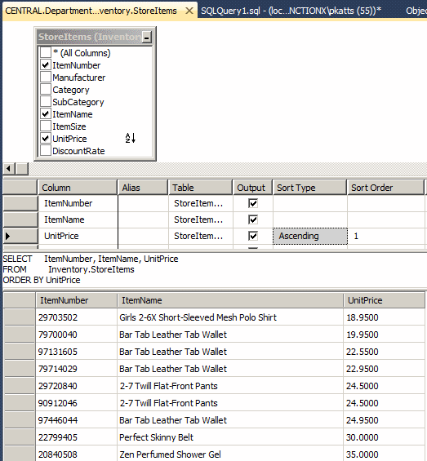The width and height of the screenshot is (427, 461).
Task: Click the Sort Order cell showing 1
Action: click(x=386, y=236)
